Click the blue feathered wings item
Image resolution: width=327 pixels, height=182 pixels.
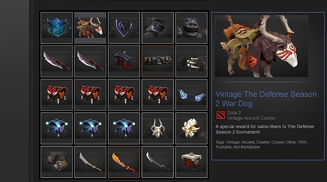(x=191, y=95)
